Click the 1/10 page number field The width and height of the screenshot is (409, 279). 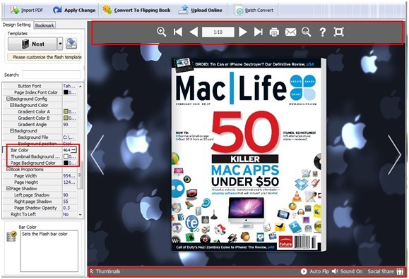pos(218,32)
